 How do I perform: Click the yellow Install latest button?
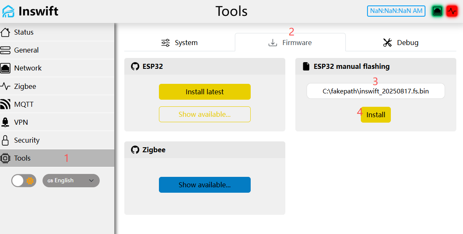pyautogui.click(x=205, y=92)
